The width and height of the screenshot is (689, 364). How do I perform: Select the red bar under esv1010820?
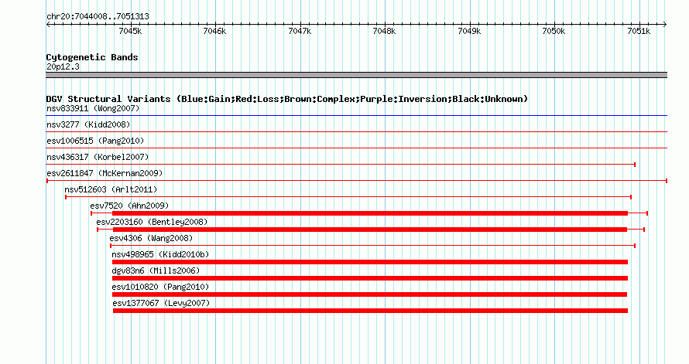(369, 294)
